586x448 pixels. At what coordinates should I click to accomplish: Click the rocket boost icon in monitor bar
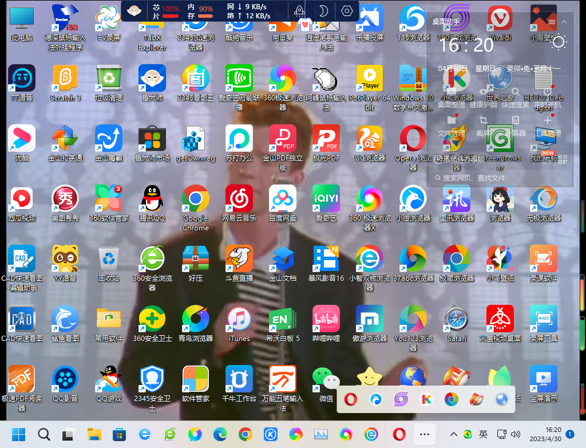click(299, 11)
